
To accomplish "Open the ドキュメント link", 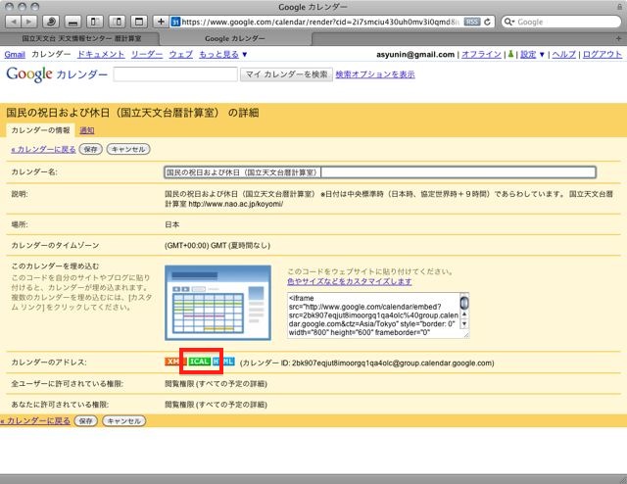I will [x=101, y=54].
